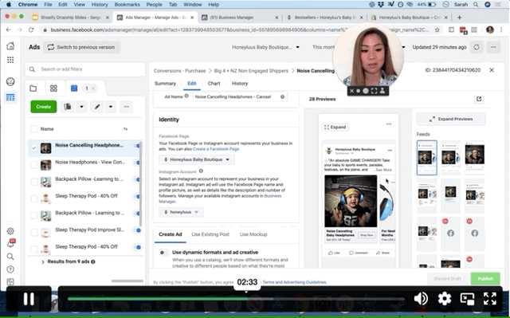This screenshot has height=318, width=510.
Task: Click the Publish button
Action: 485,279
